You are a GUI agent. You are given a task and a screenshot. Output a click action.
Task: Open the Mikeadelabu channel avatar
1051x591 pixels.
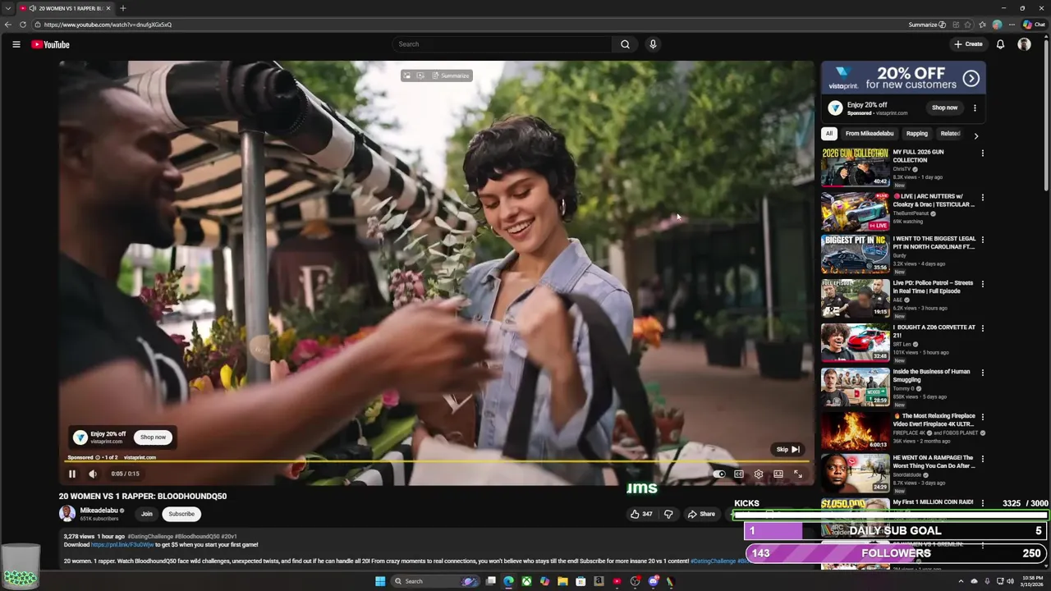(67, 514)
